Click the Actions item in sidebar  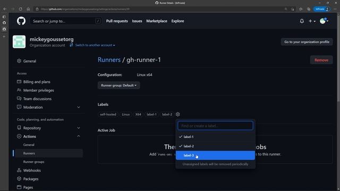[30, 136]
